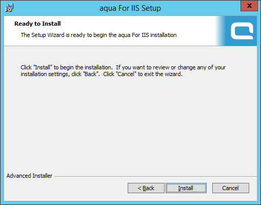261x205 pixels.
Task: Cancel the setup wizard
Action: pyautogui.click(x=231, y=188)
